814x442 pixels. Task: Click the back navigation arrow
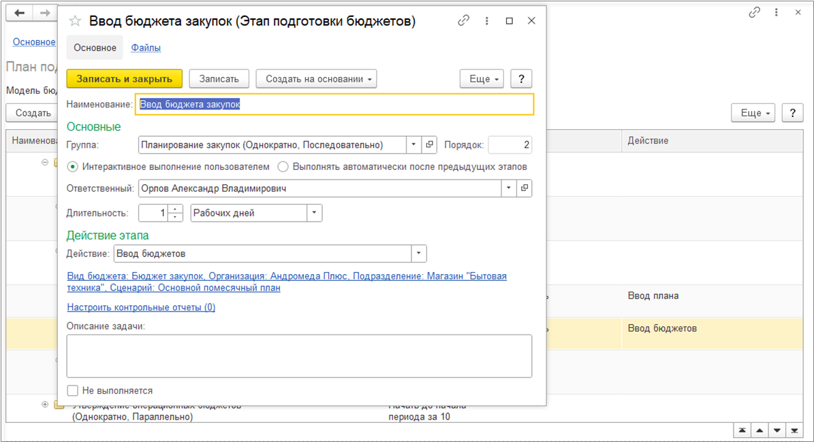click(x=20, y=13)
